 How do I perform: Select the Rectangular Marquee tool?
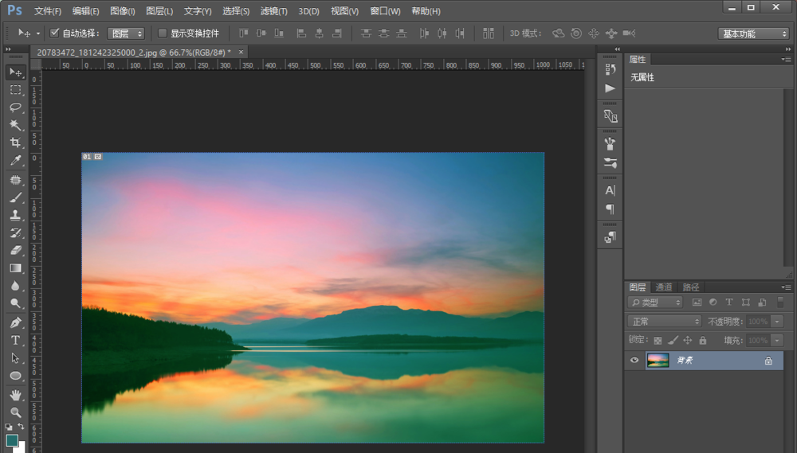pos(15,90)
